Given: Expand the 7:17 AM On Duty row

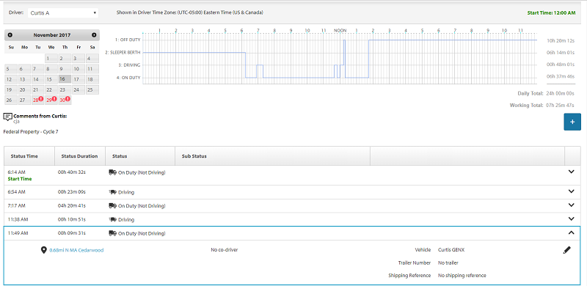Looking at the screenshot, I should pos(571,205).
